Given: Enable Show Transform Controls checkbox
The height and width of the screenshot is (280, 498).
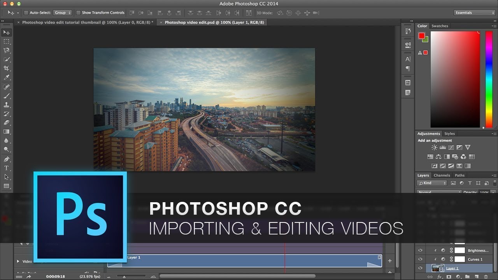Looking at the screenshot, I should click(x=78, y=13).
